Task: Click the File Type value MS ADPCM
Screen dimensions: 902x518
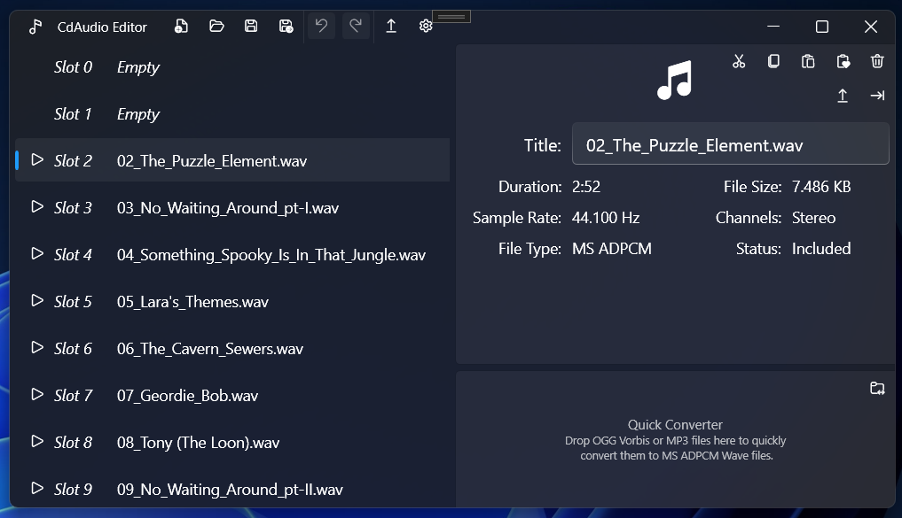Action: coord(612,249)
